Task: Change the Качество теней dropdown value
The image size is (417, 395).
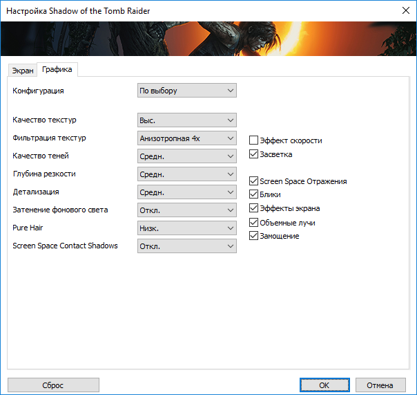Action: (187, 156)
